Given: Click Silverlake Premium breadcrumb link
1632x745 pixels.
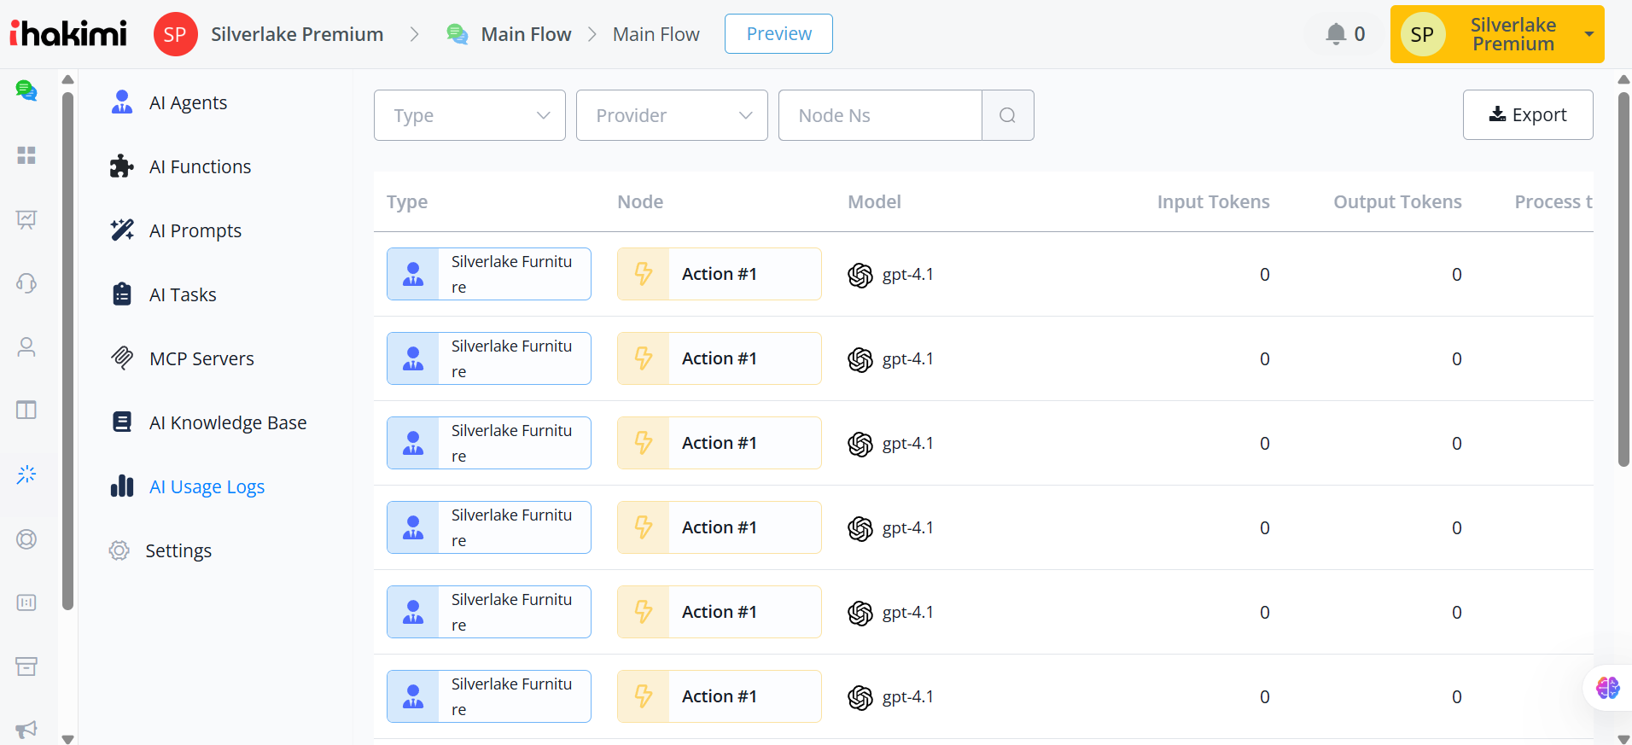Looking at the screenshot, I should click(x=297, y=34).
